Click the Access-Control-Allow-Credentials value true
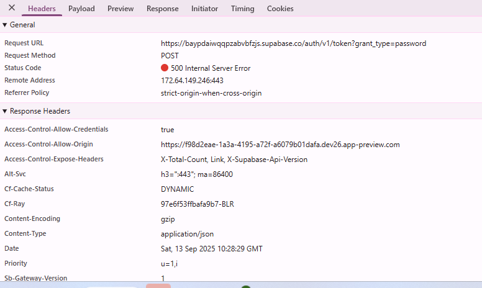The height and width of the screenshot is (288, 482). pyautogui.click(x=167, y=130)
